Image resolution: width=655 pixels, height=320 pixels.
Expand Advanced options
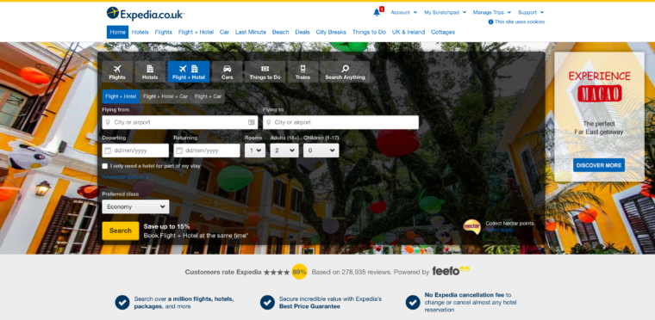click(125, 177)
